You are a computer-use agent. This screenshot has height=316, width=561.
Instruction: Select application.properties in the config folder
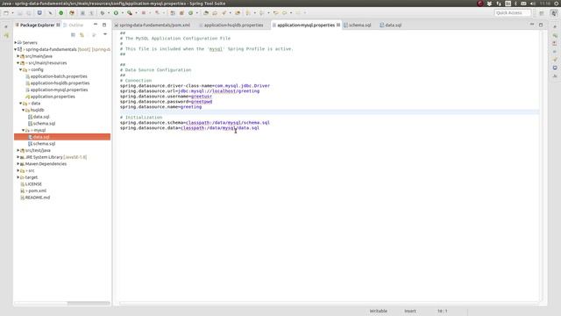pyautogui.click(x=53, y=97)
